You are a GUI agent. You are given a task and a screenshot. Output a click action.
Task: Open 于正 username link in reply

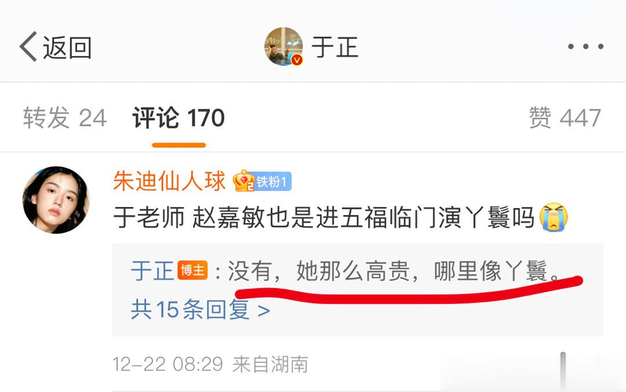point(152,271)
